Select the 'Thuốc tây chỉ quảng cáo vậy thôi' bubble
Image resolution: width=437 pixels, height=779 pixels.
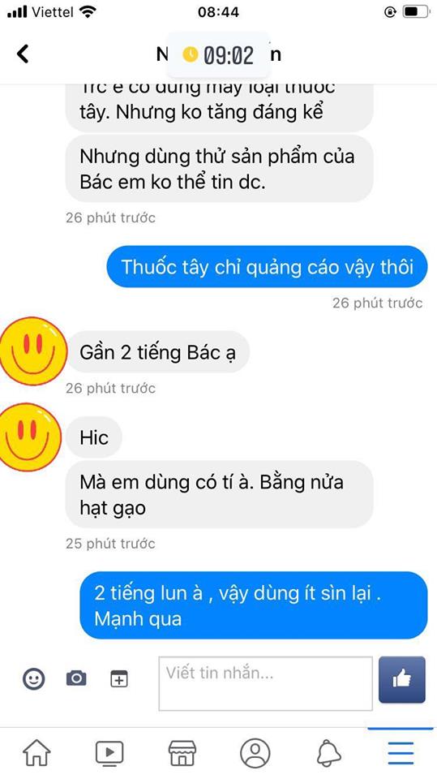click(267, 267)
